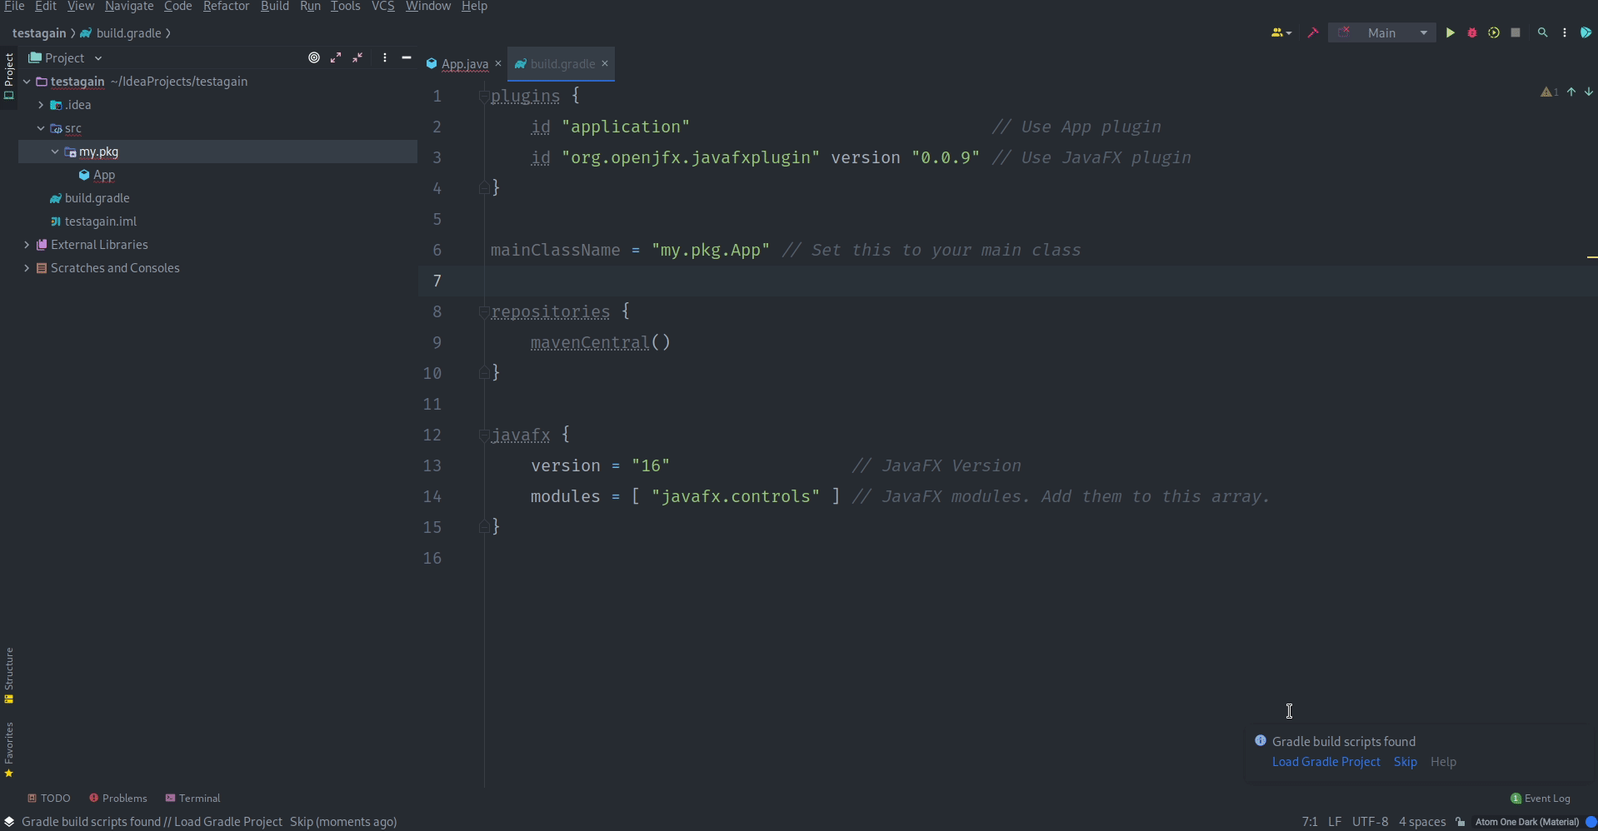Open the TODO tool window
The height and width of the screenshot is (831, 1598).
[49, 799]
